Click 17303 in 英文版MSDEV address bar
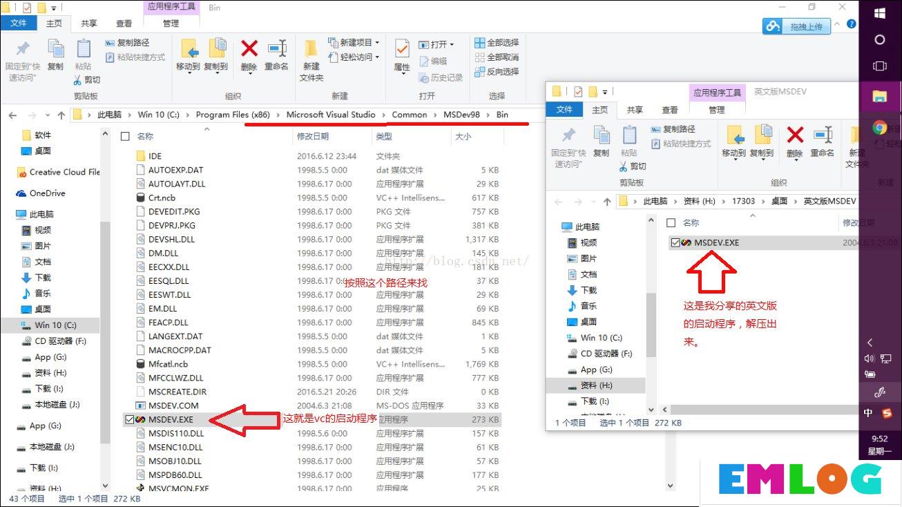 tap(744, 201)
